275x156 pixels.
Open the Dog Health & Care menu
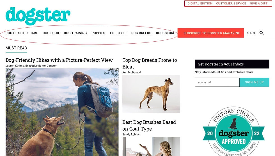[x=22, y=33]
